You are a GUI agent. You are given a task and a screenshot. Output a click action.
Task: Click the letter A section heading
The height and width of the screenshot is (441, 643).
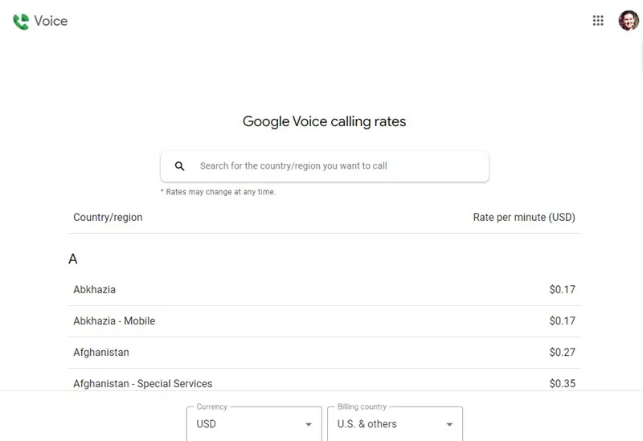pyautogui.click(x=73, y=259)
